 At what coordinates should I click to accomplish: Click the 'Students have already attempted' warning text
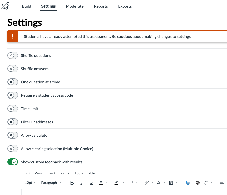(x=108, y=37)
